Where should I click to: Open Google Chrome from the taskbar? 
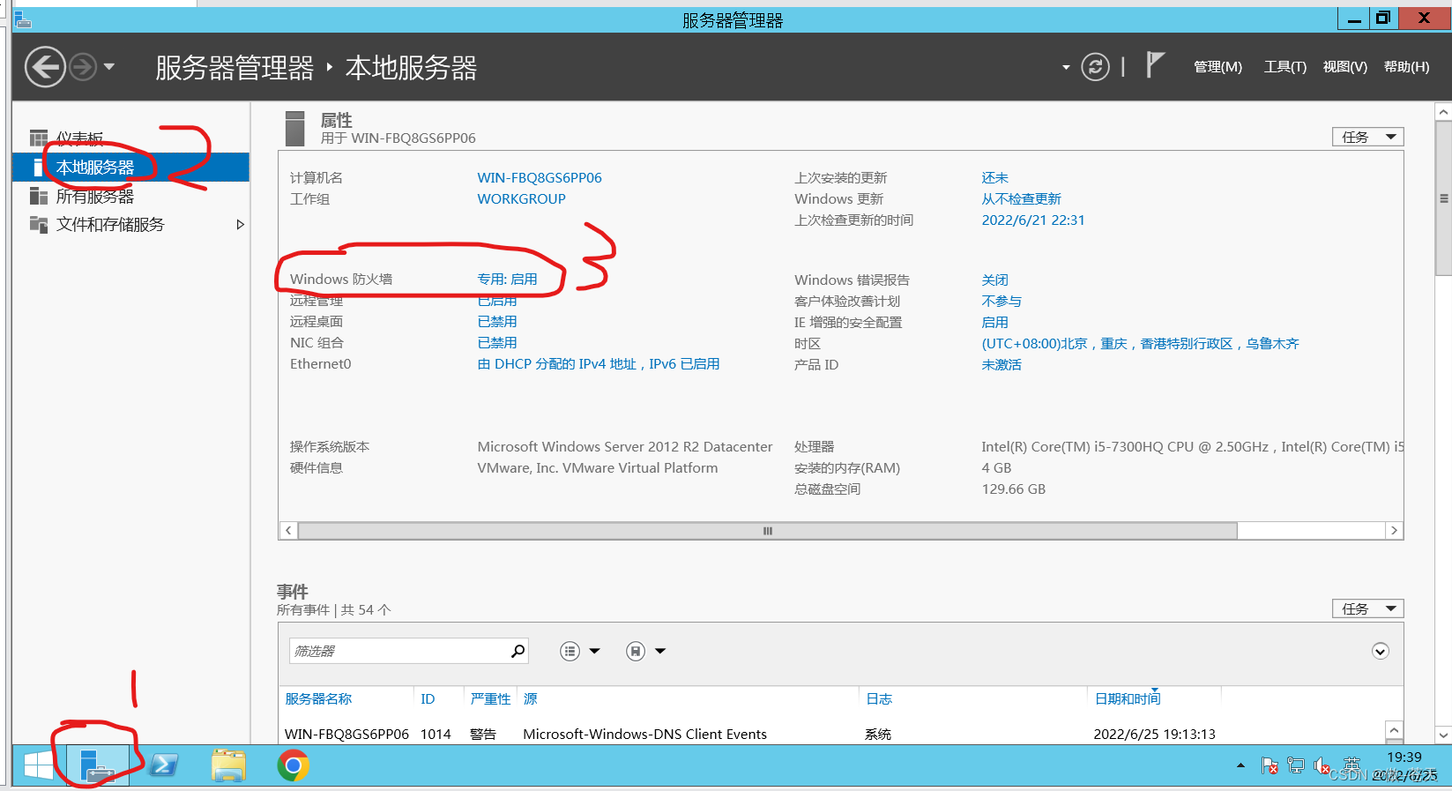click(x=294, y=765)
